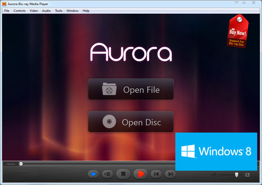Open the Video menu
The height and width of the screenshot is (185, 262).
pos(34,10)
